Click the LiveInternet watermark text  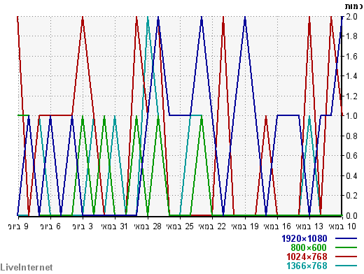coord(27,267)
